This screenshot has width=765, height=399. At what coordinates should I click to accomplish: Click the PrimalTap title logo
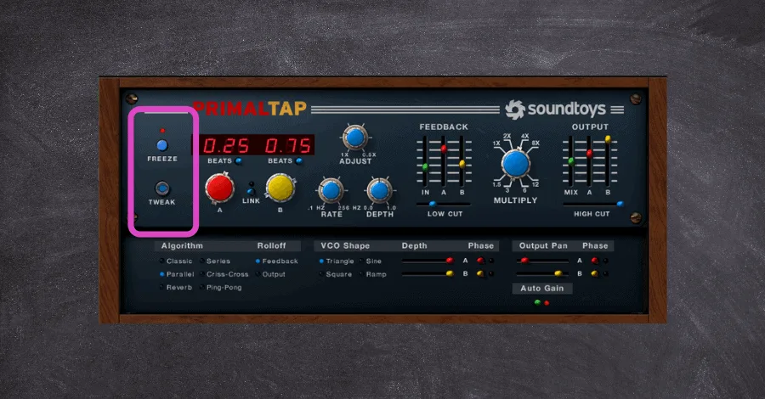250,108
